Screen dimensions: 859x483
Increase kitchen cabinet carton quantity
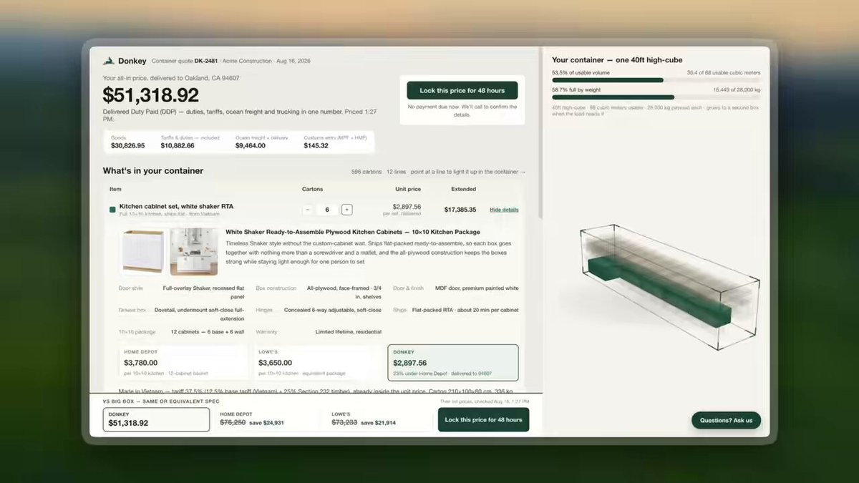[x=346, y=210]
